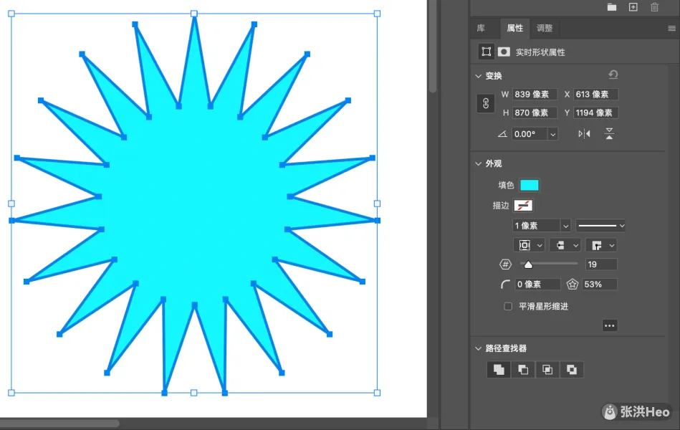Collapse the 变换 section
The image size is (680, 430).
479,76
